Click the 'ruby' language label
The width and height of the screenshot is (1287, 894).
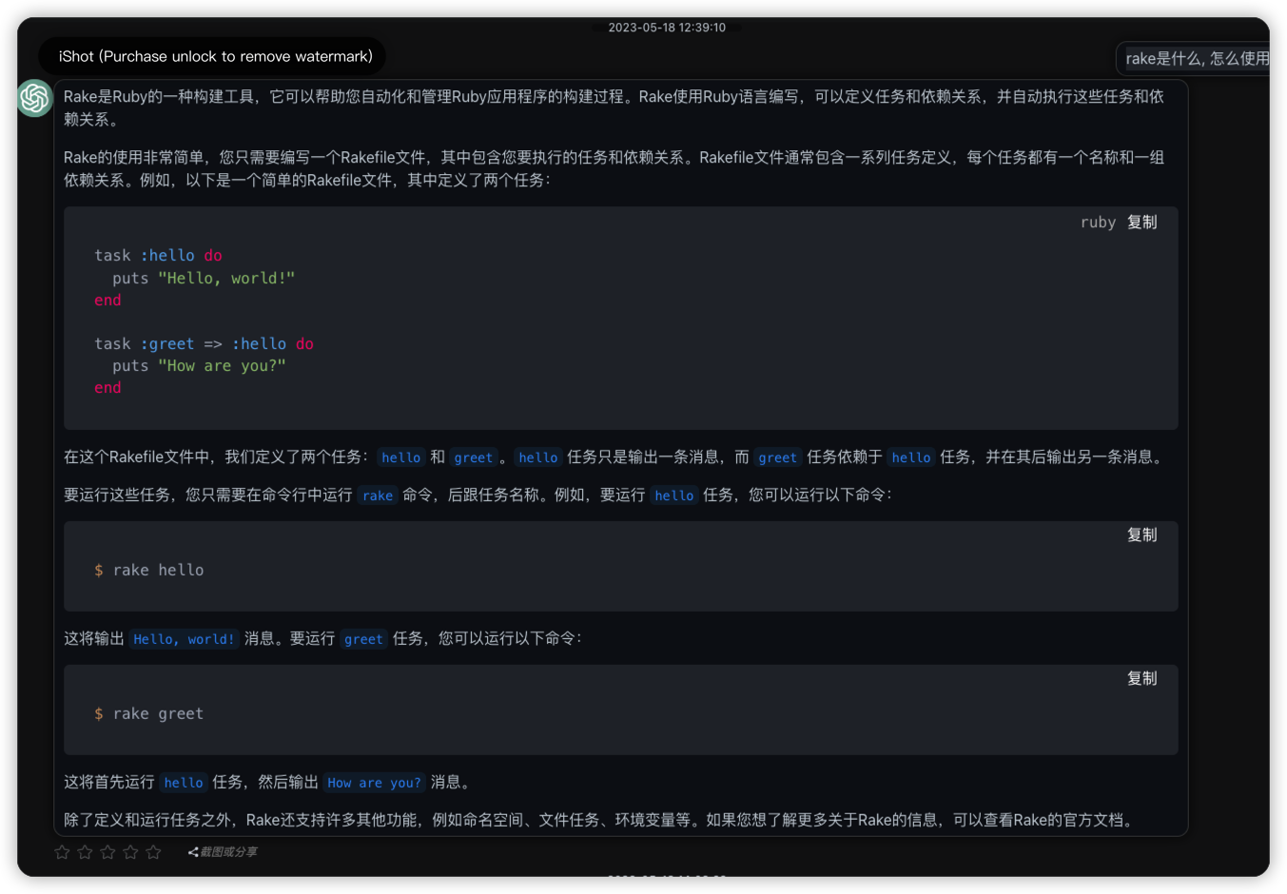click(x=1098, y=223)
